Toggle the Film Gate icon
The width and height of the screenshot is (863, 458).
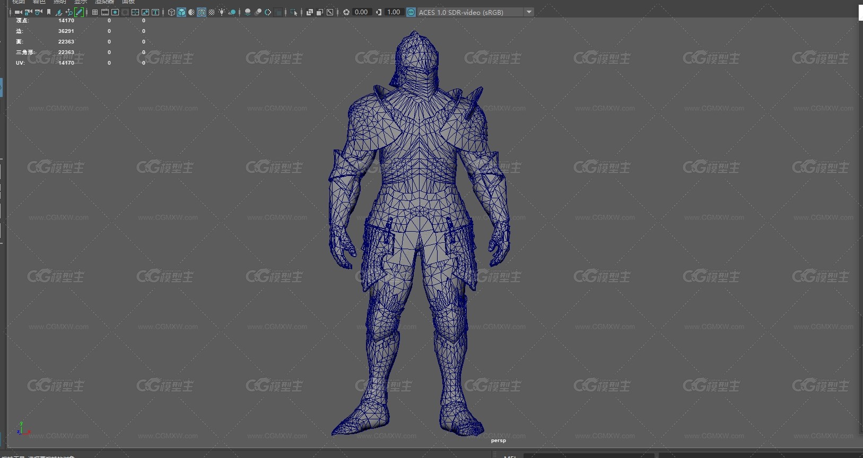[105, 12]
